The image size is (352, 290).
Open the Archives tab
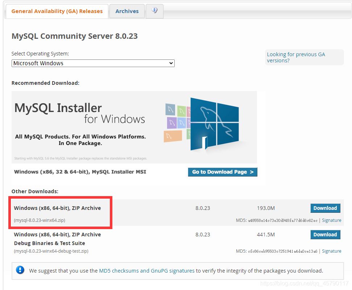[x=127, y=11]
